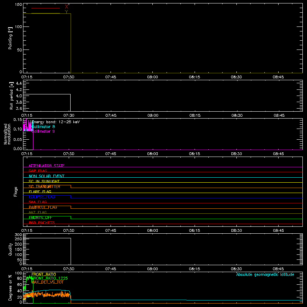The image size is (307, 307).
Task: Select the Collimator 8 legend label
Action: click(x=43, y=127)
